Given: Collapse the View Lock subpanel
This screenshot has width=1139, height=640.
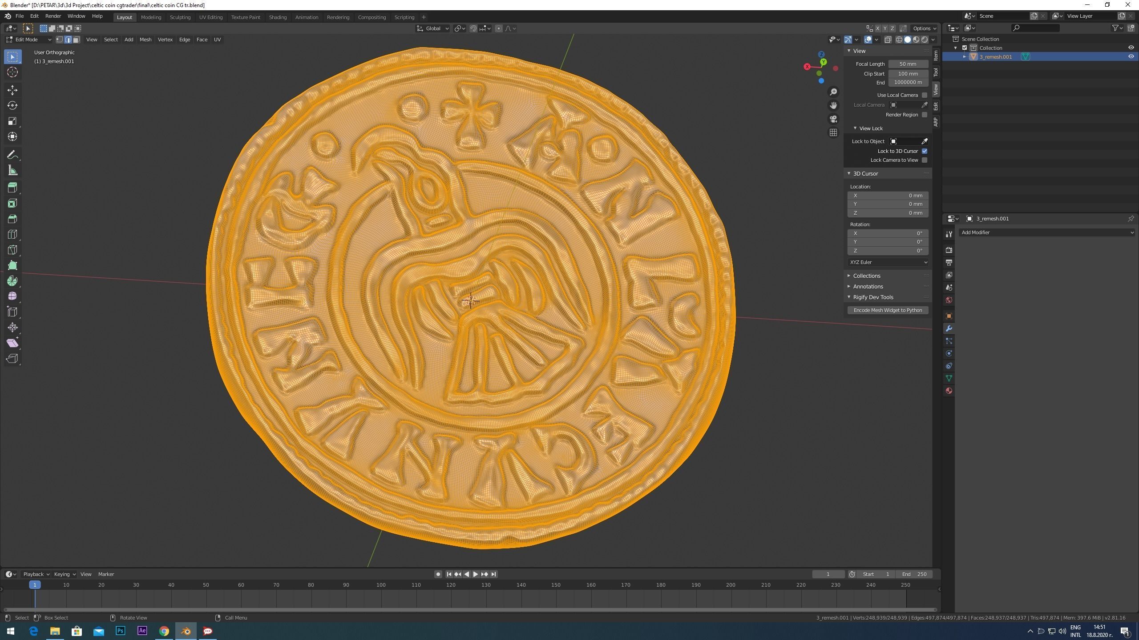Looking at the screenshot, I should pyautogui.click(x=870, y=128).
